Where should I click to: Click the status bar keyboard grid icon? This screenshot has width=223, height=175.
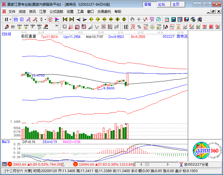[4, 164]
